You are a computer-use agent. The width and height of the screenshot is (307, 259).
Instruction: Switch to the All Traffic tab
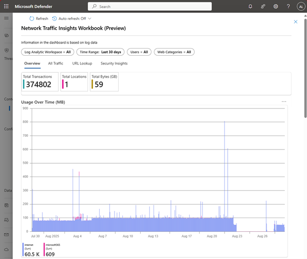tap(56, 63)
